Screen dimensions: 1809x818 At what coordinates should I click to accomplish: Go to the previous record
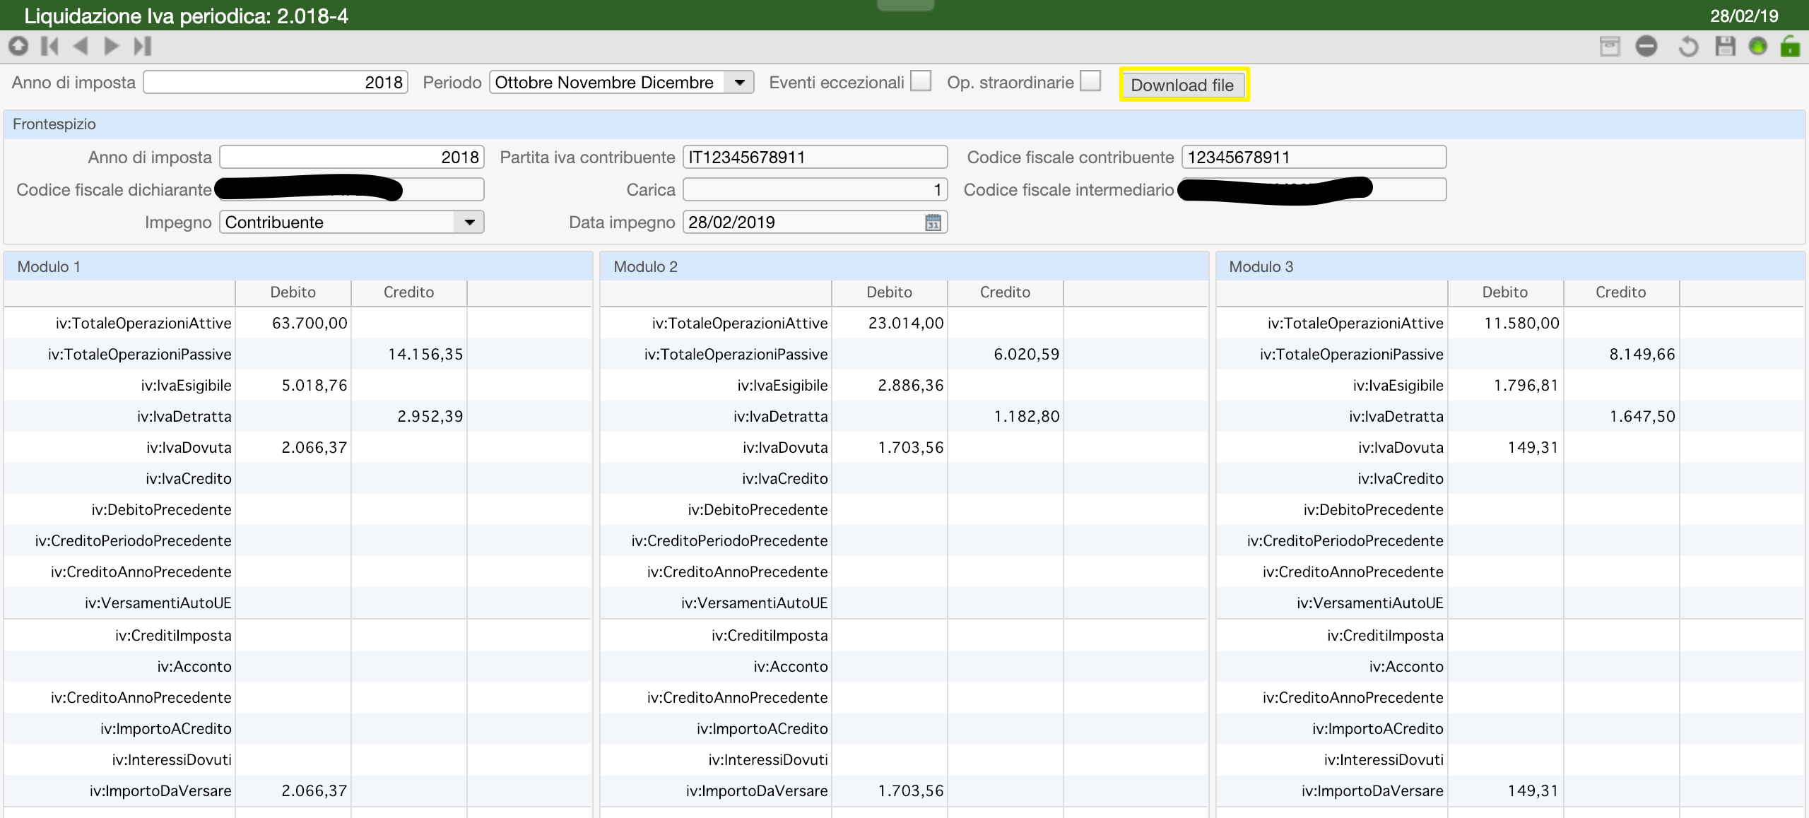[x=81, y=46]
